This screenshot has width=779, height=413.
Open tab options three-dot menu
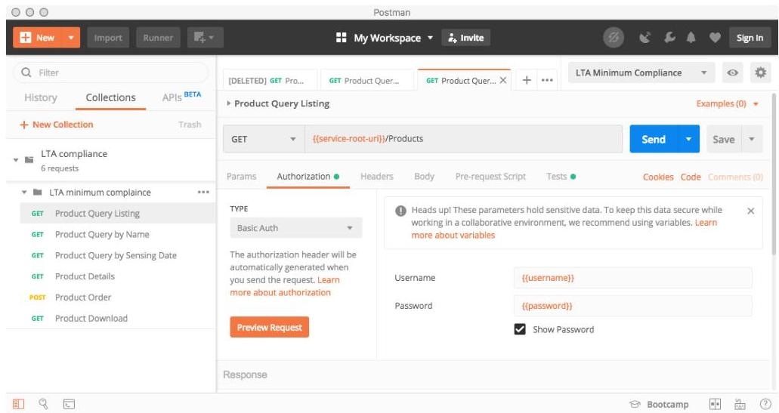pyautogui.click(x=547, y=80)
